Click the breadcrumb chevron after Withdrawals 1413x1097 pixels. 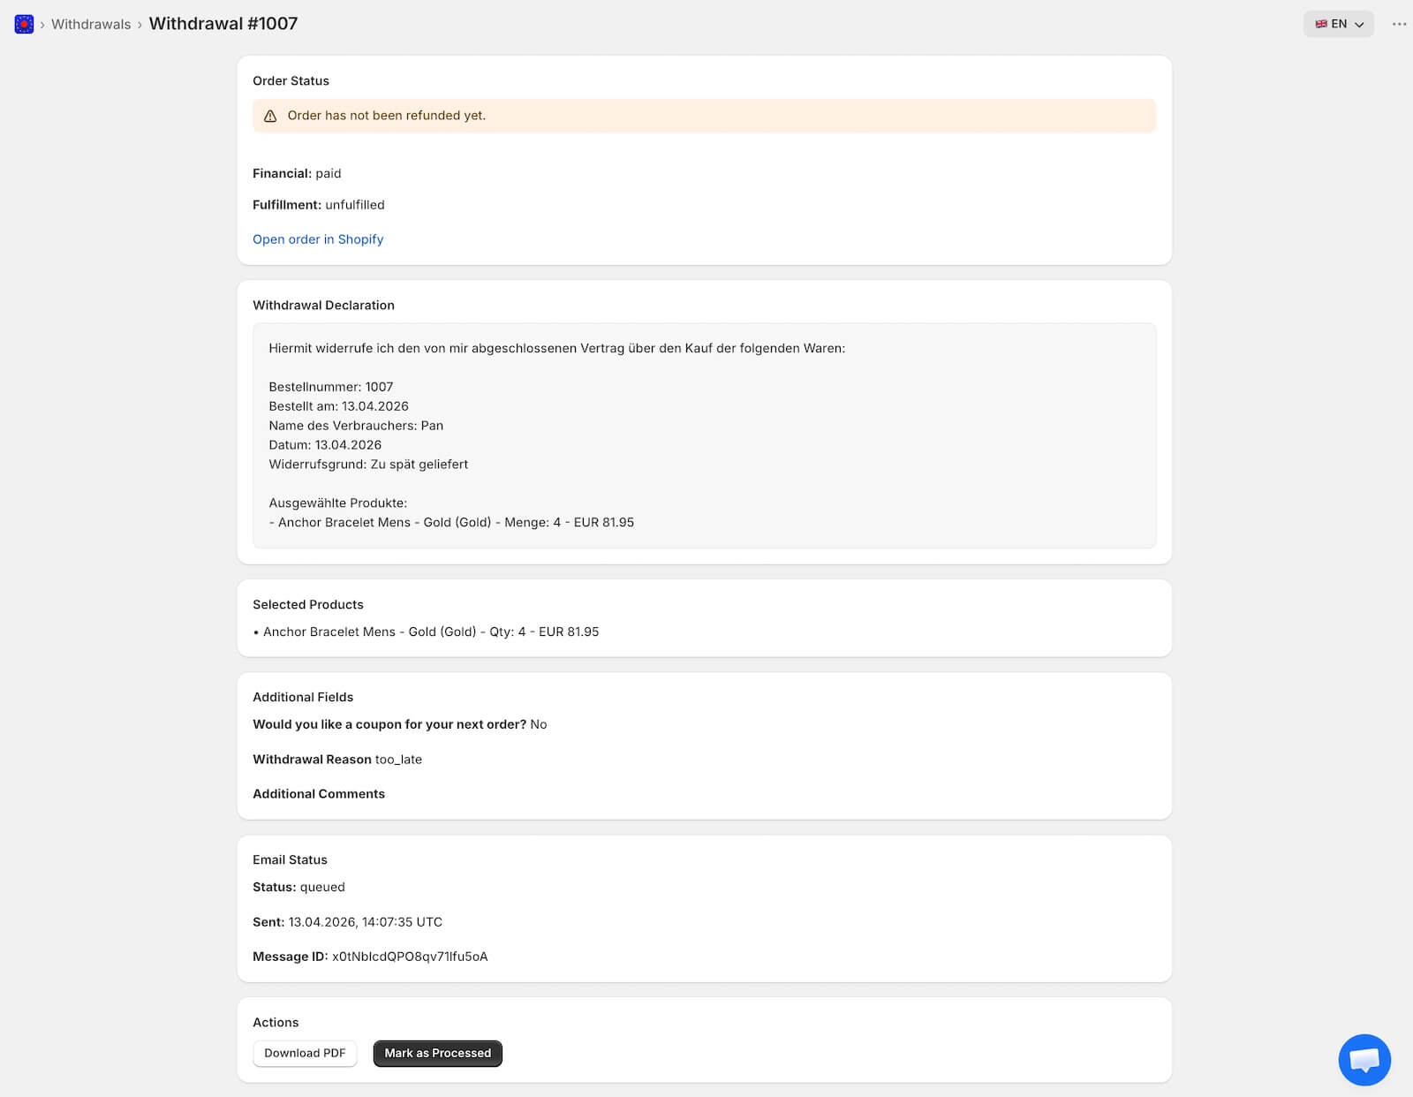pyautogui.click(x=138, y=24)
